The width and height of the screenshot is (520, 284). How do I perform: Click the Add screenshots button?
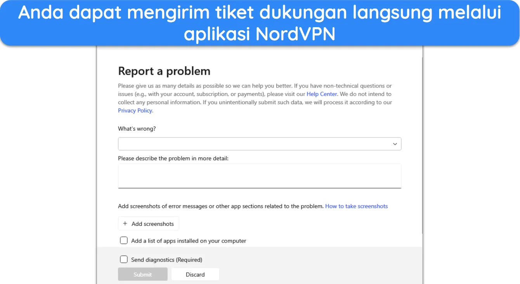148,224
